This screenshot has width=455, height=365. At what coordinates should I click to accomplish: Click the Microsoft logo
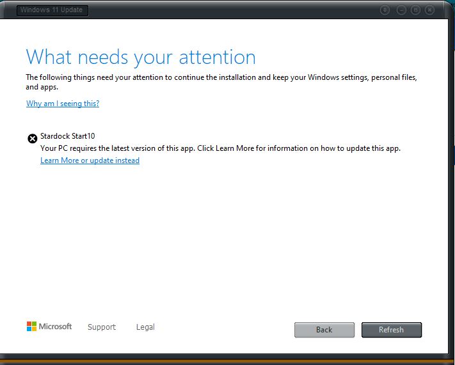pos(49,327)
